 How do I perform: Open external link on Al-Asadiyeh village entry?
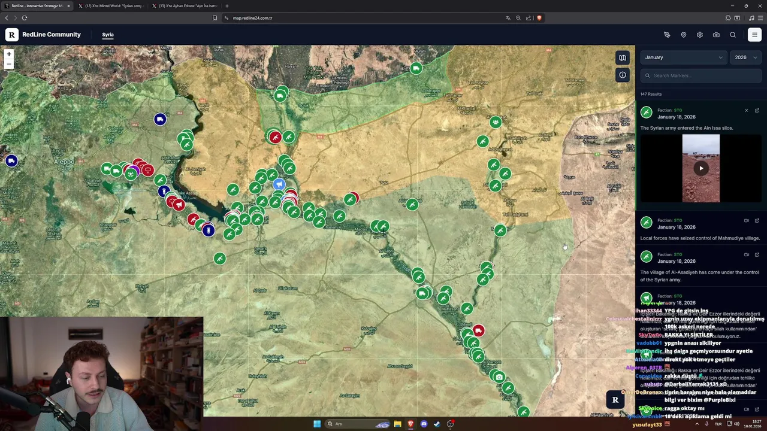(x=757, y=255)
